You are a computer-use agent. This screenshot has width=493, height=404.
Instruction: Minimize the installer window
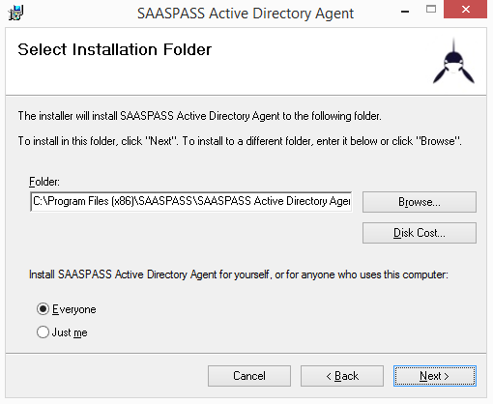405,12
